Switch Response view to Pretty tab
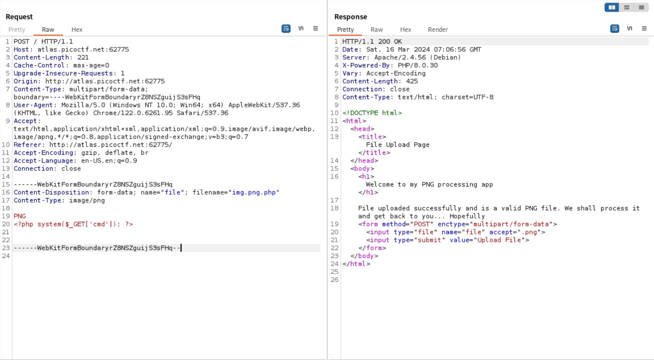Screen dimensions: 654x360 [346, 30]
